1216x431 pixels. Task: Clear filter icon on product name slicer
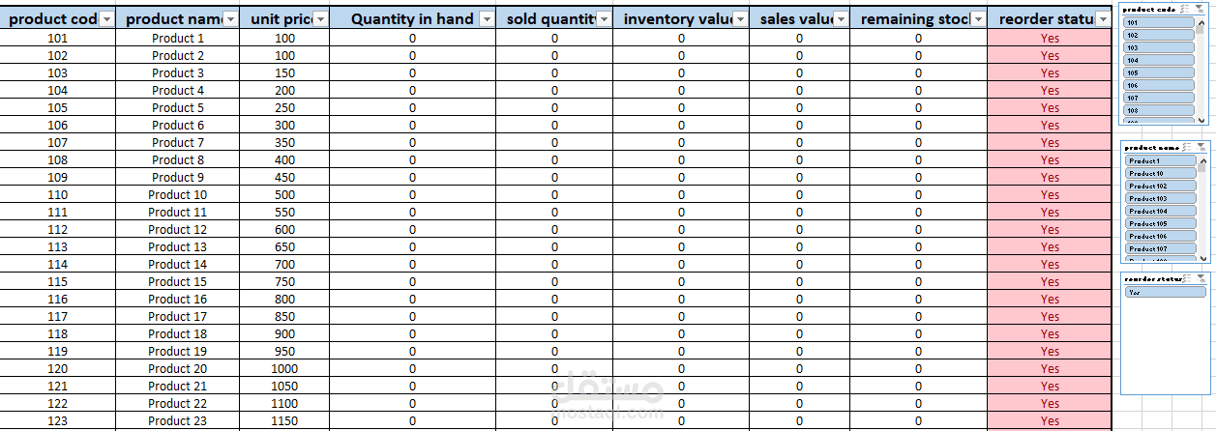(1201, 147)
